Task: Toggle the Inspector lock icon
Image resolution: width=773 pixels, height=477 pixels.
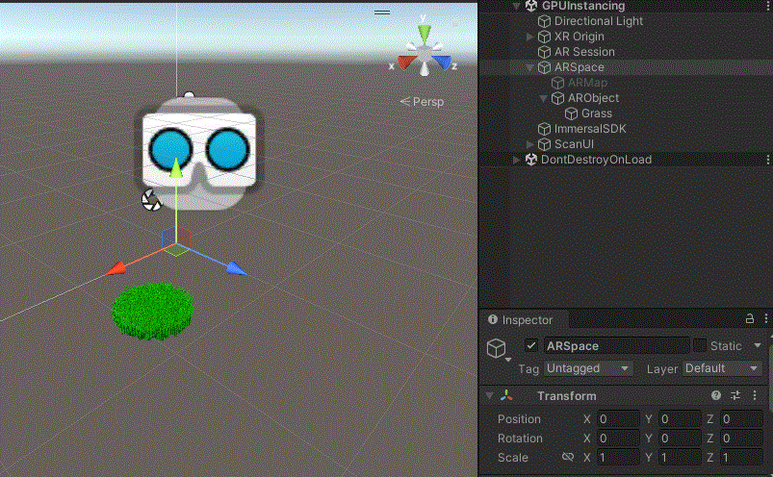Action: pyautogui.click(x=749, y=319)
